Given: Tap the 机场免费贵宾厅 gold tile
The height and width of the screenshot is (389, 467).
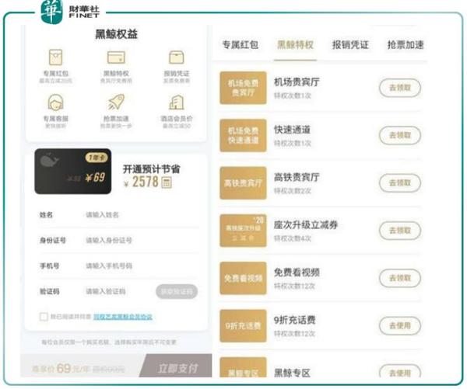Looking at the screenshot, I should tap(243, 88).
